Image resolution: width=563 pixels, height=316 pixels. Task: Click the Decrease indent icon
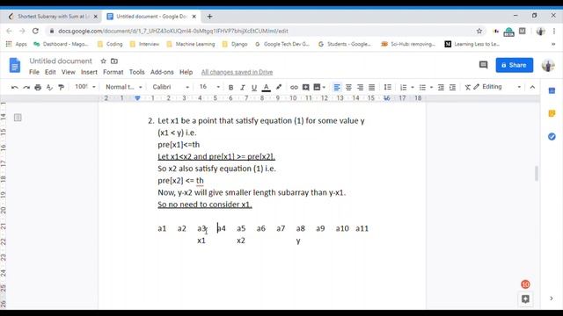[x=441, y=87]
